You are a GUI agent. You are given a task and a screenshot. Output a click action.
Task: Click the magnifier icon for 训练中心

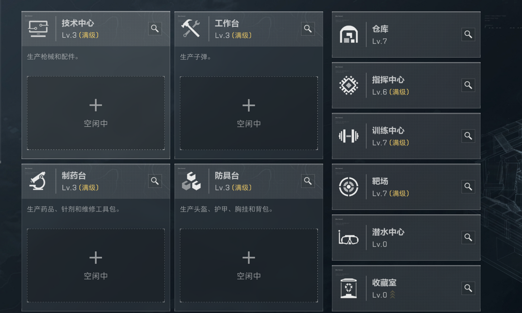[x=468, y=136]
